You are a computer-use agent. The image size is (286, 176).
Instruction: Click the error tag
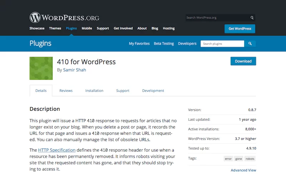point(228,159)
